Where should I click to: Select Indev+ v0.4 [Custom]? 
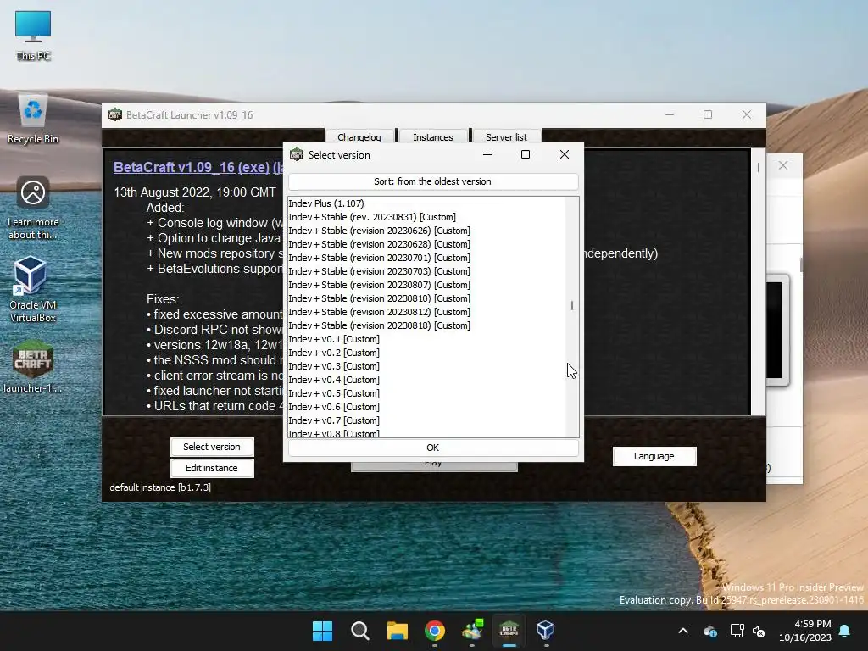click(426, 380)
